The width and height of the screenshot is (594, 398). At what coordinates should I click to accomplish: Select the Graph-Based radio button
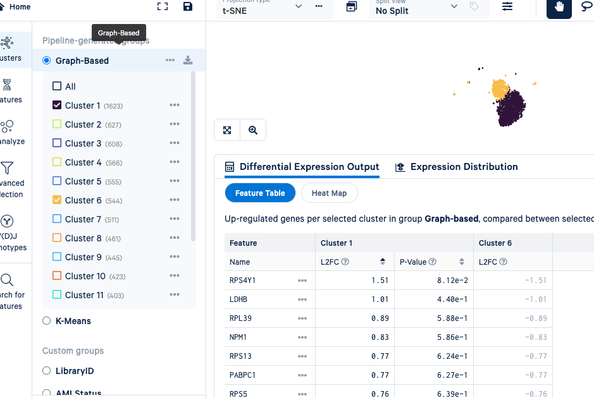(47, 61)
